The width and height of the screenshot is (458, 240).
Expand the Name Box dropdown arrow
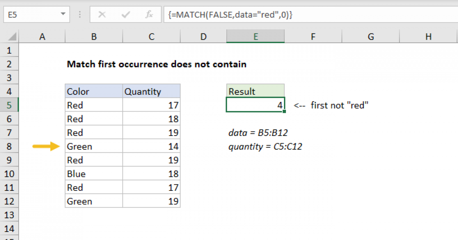[63, 15]
